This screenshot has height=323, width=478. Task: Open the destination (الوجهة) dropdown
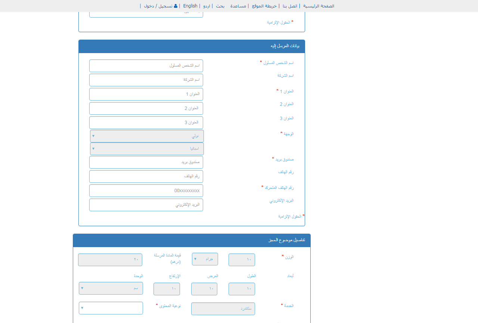pyautogui.click(x=146, y=136)
